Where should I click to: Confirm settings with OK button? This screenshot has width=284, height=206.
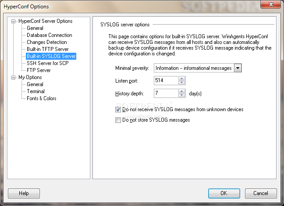[224, 193]
